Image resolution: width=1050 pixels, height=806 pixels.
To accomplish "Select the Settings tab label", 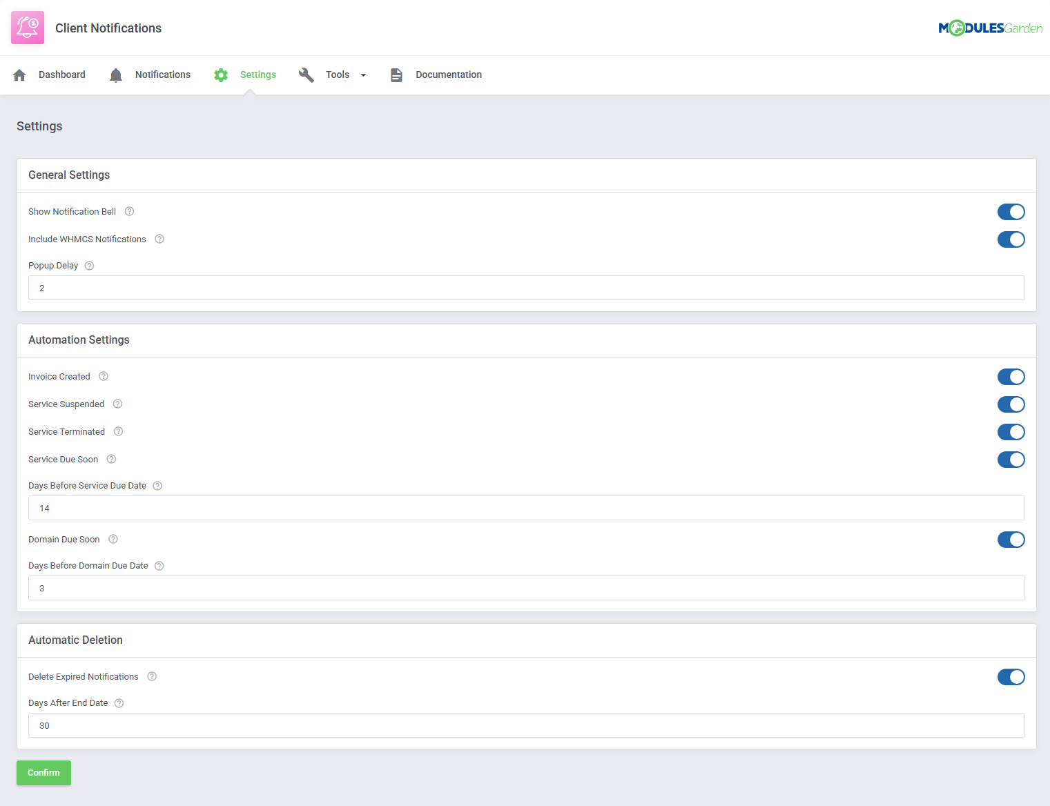I will click(258, 75).
